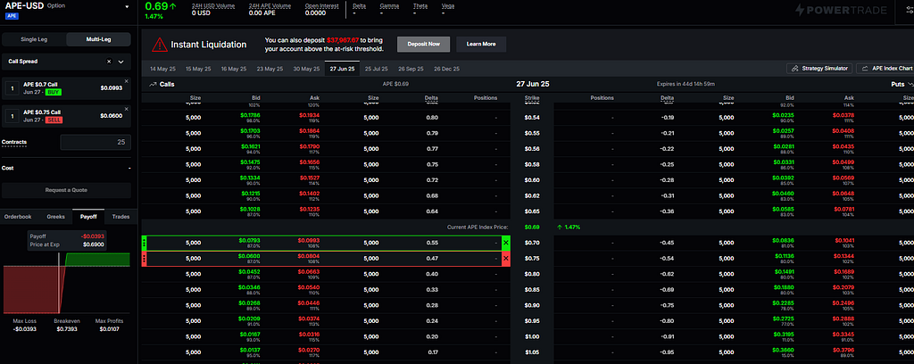Click the drag handle on green $0.70 row
Image resolution: width=914 pixels, height=364 pixels.
pyautogui.click(x=144, y=243)
